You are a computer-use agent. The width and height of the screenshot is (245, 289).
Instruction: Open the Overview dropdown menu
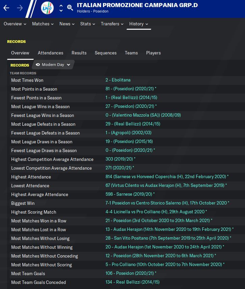click(15, 24)
